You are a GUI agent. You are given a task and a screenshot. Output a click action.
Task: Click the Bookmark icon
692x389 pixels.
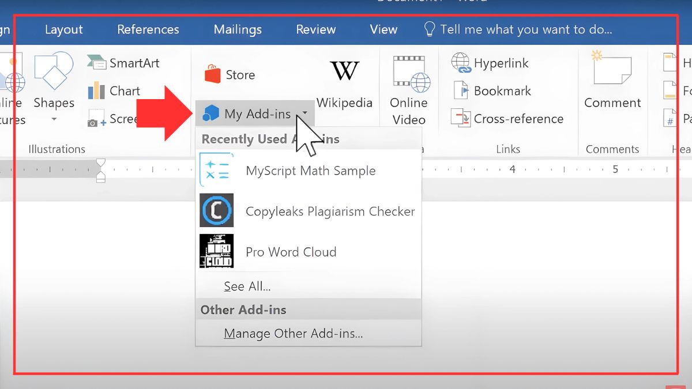(461, 90)
